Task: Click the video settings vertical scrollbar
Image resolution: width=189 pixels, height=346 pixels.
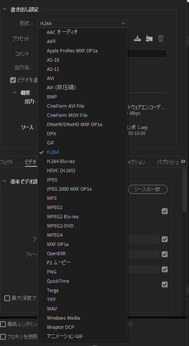Action: tap(184, 190)
